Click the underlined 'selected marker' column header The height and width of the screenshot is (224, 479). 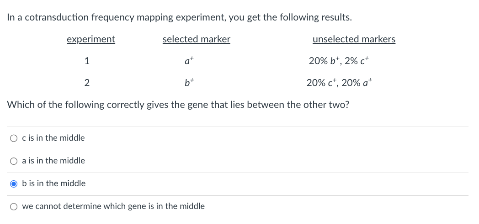coord(197,40)
